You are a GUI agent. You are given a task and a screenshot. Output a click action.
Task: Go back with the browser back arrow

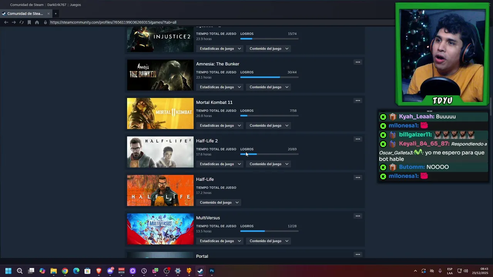pyautogui.click(x=6, y=22)
